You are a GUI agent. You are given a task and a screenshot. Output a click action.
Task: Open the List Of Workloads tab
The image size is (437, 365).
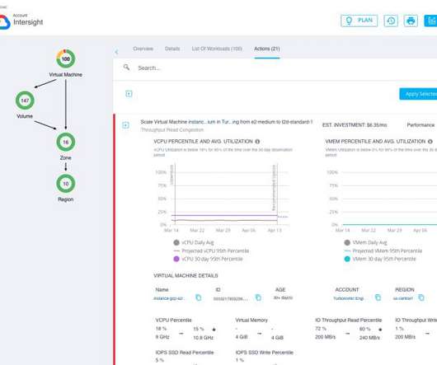(217, 49)
